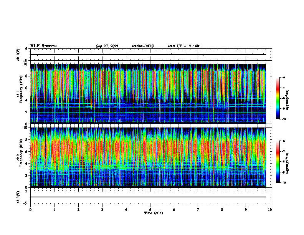The width and height of the screenshot is (304, 235).
Task: Click the time axis tick label "1"
Action: 54,210
